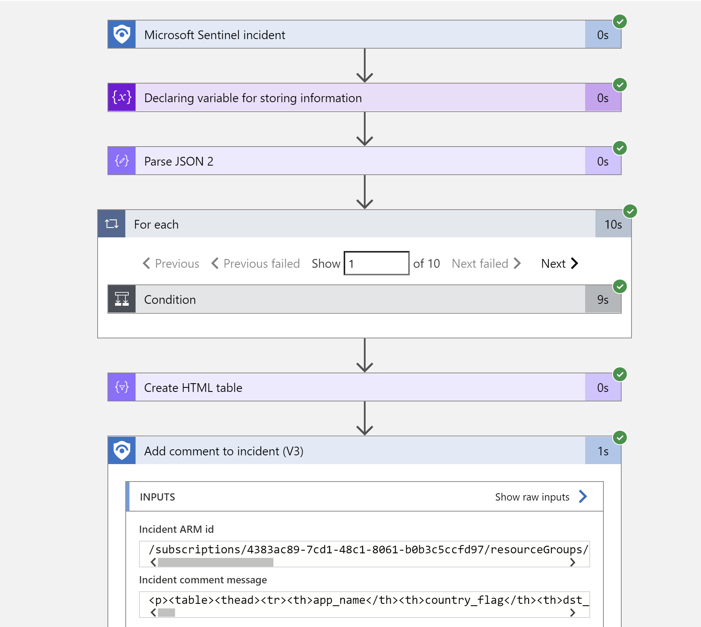Screen dimensions: 701x627
Task: Click the Create HTML table step icon
Action: [122, 387]
